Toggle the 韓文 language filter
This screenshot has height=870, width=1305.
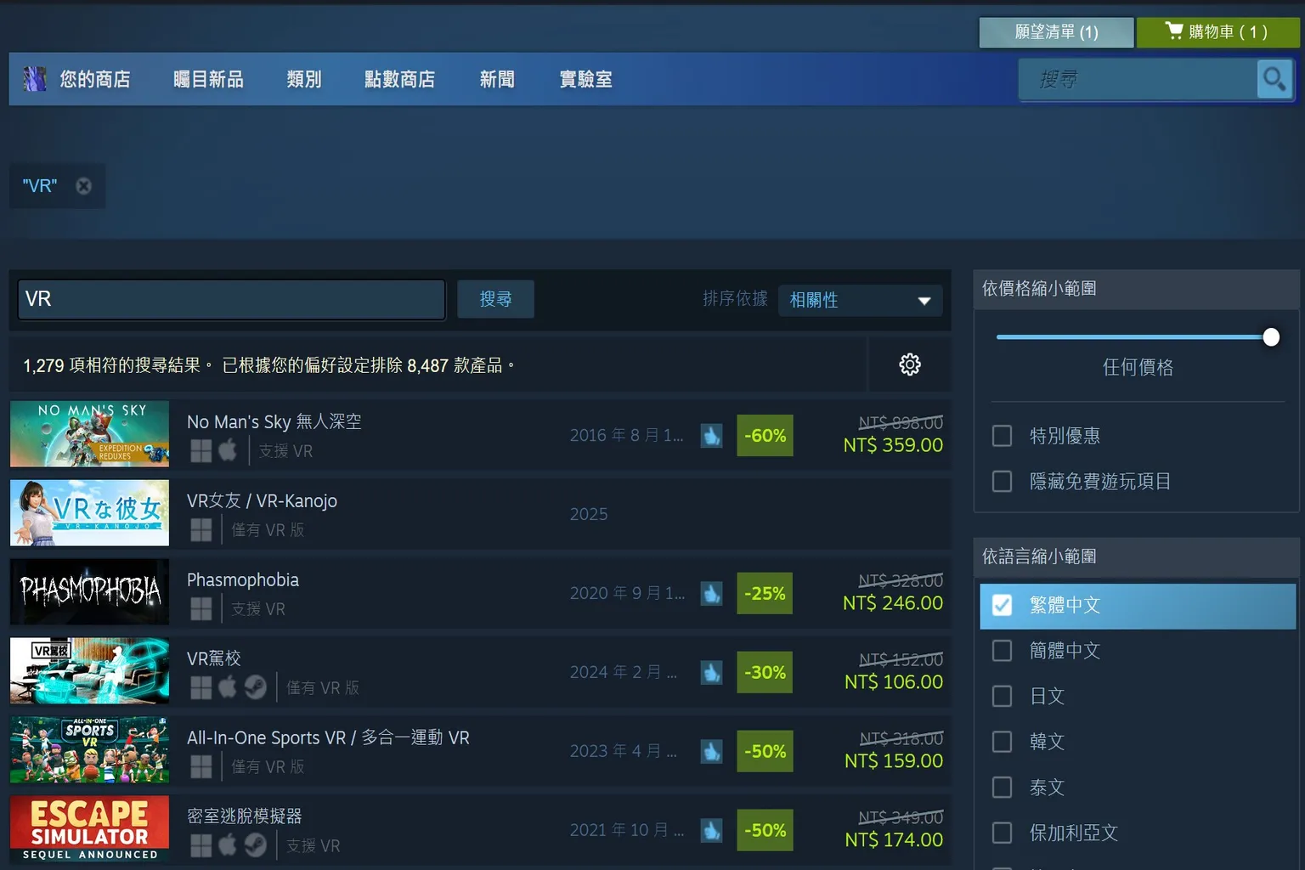pyautogui.click(x=1003, y=742)
